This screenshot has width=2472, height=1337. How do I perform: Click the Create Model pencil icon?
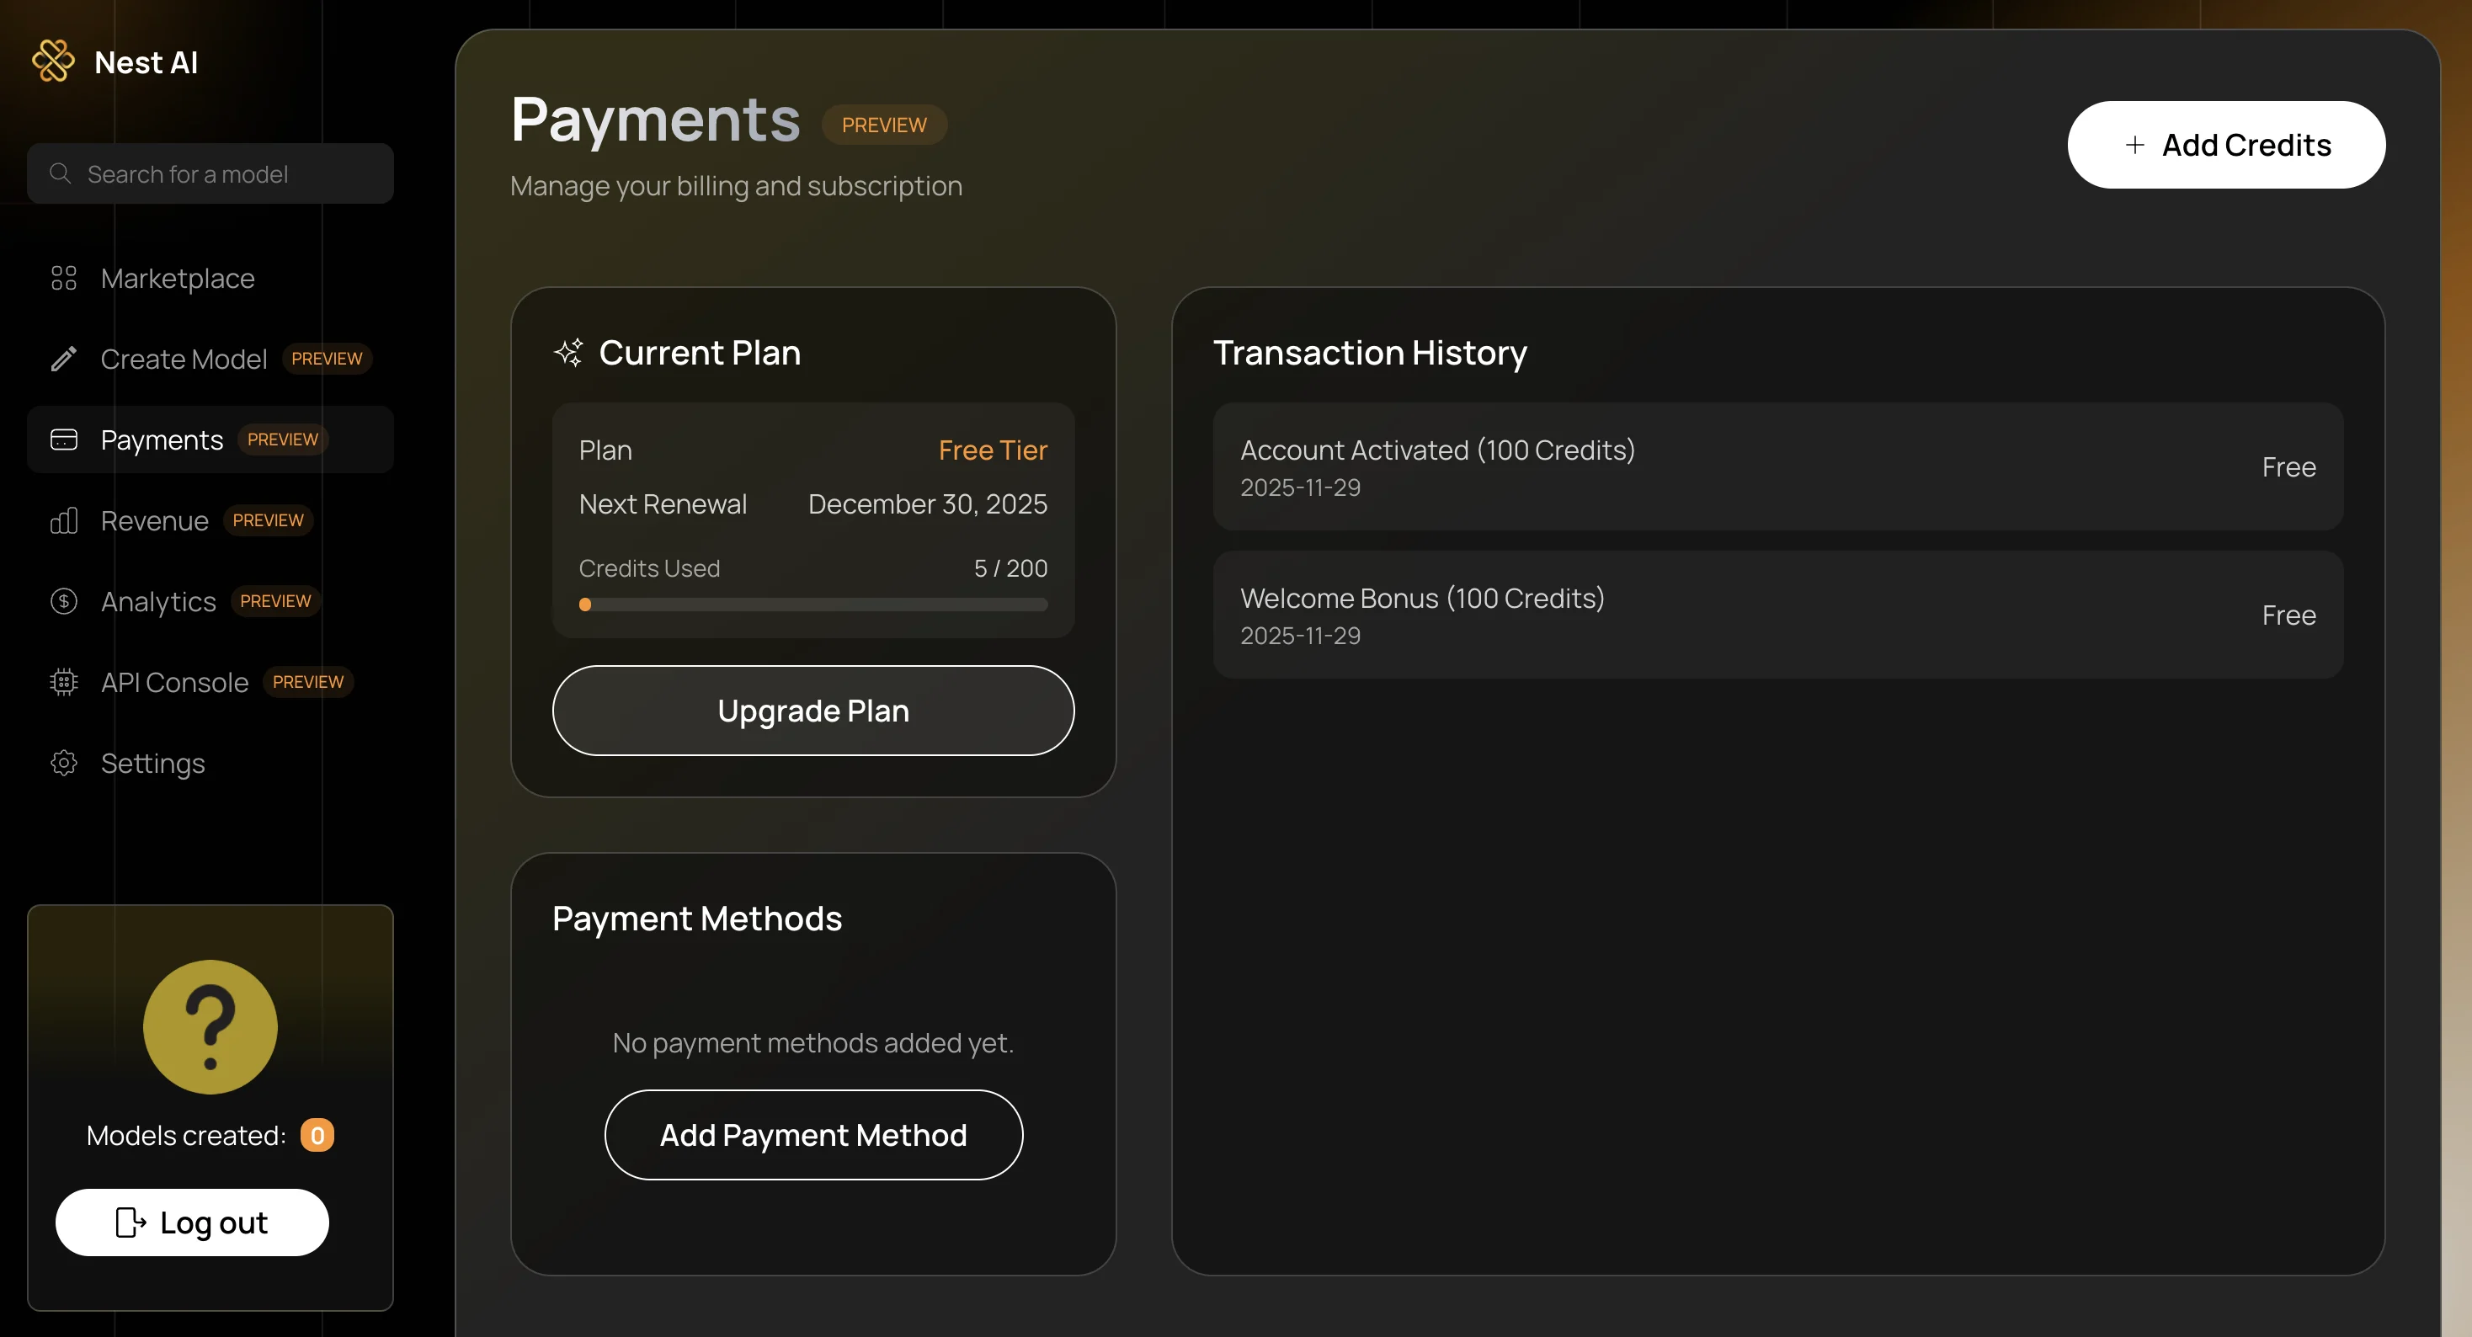(63, 359)
